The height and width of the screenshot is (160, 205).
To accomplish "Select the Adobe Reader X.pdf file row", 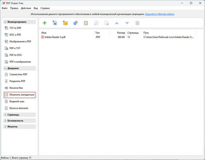I will coord(55,37).
